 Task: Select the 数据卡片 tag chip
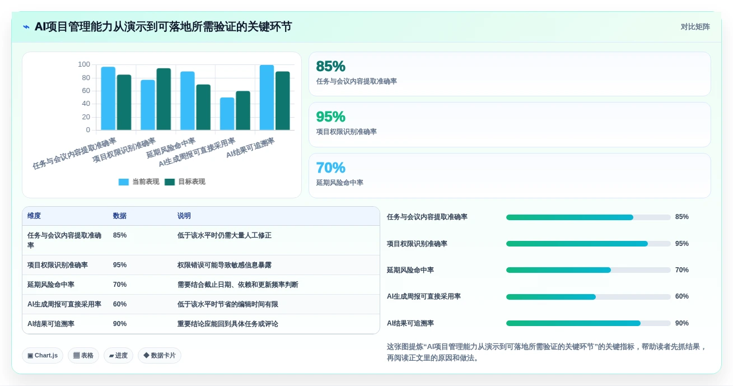pyautogui.click(x=160, y=355)
